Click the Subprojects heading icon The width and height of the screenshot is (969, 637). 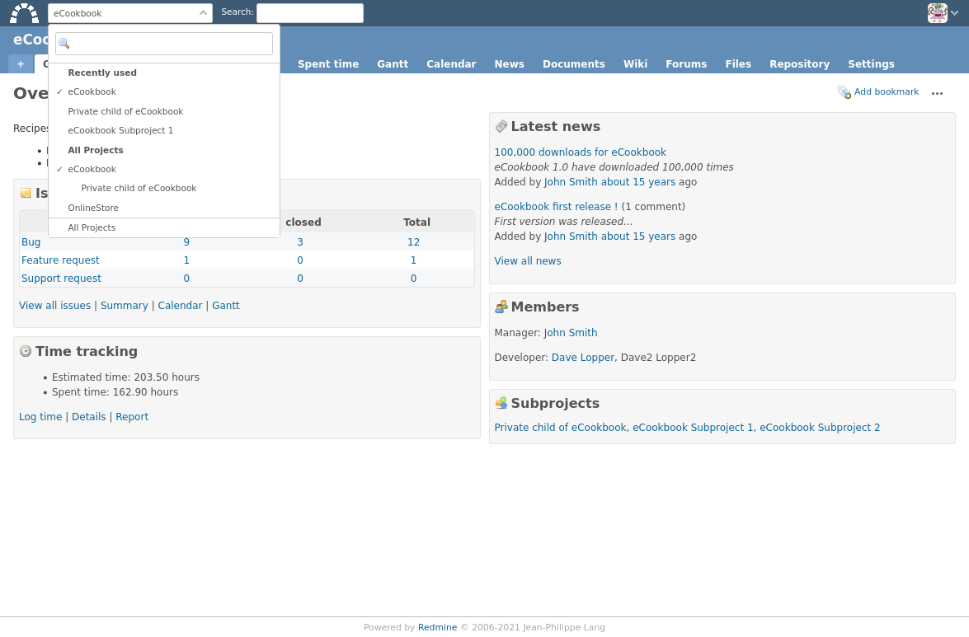501,403
